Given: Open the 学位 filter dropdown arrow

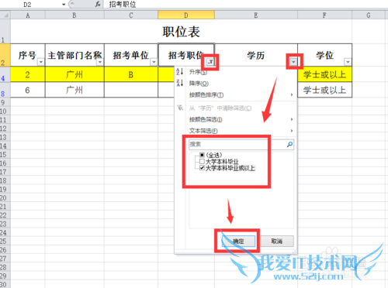Looking at the screenshot, I should tap(348, 62).
